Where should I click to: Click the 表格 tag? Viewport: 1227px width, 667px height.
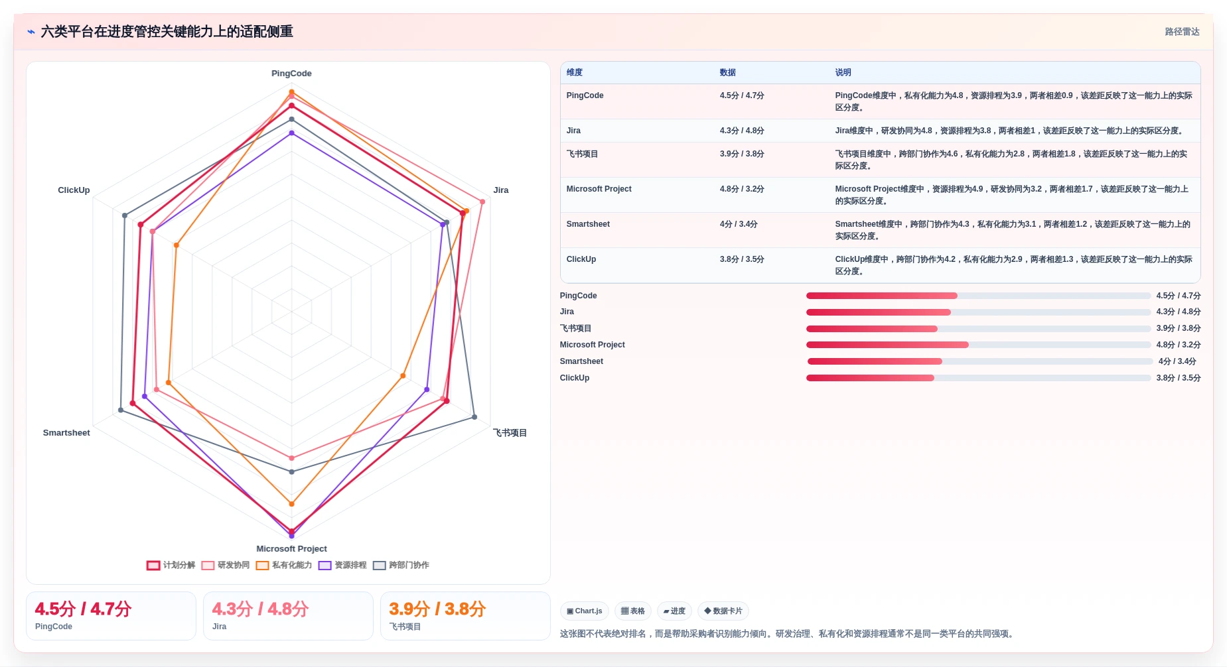click(x=633, y=611)
